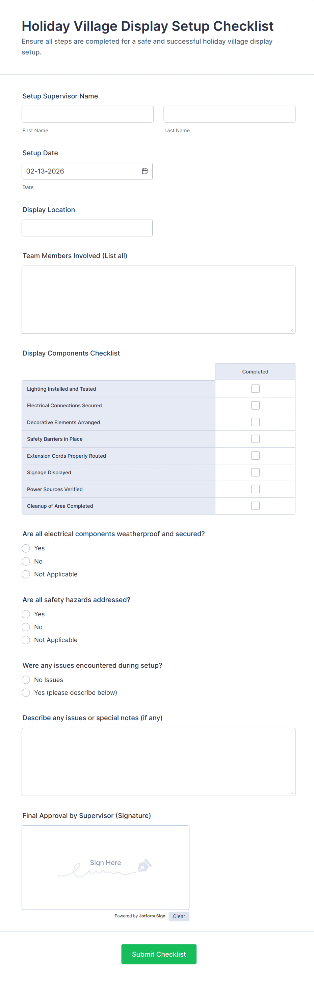This screenshot has width=314, height=981.
Task: Open the Setup Date calendar picker icon
Action: click(x=145, y=171)
